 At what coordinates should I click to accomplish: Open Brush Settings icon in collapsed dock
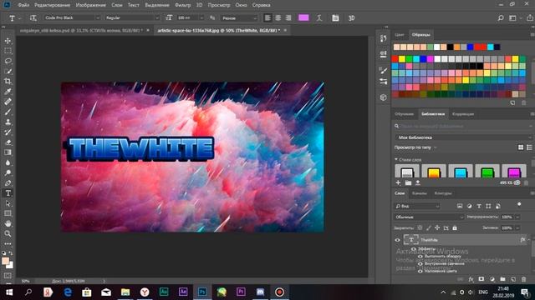384,70
